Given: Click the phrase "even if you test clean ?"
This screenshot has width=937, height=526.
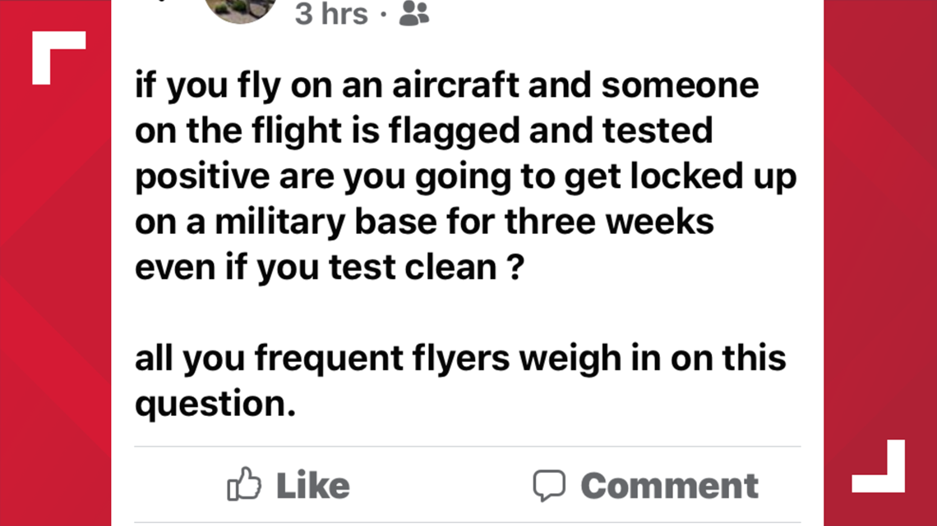Looking at the screenshot, I should tap(330, 268).
